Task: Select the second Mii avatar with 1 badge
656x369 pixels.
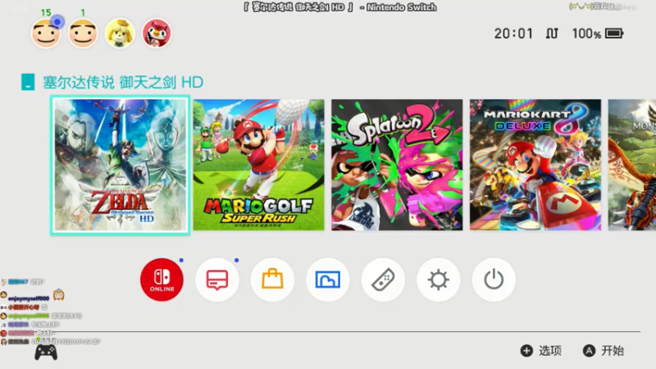Action: tap(83, 33)
